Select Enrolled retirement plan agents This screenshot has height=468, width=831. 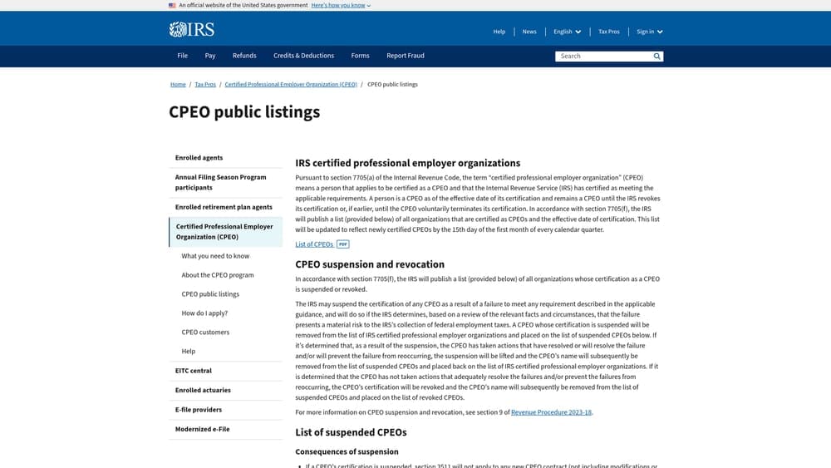click(x=226, y=207)
